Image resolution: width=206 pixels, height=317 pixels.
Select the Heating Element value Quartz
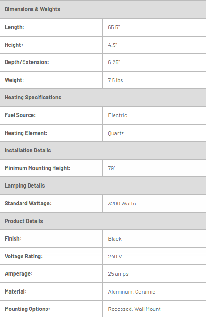click(116, 133)
